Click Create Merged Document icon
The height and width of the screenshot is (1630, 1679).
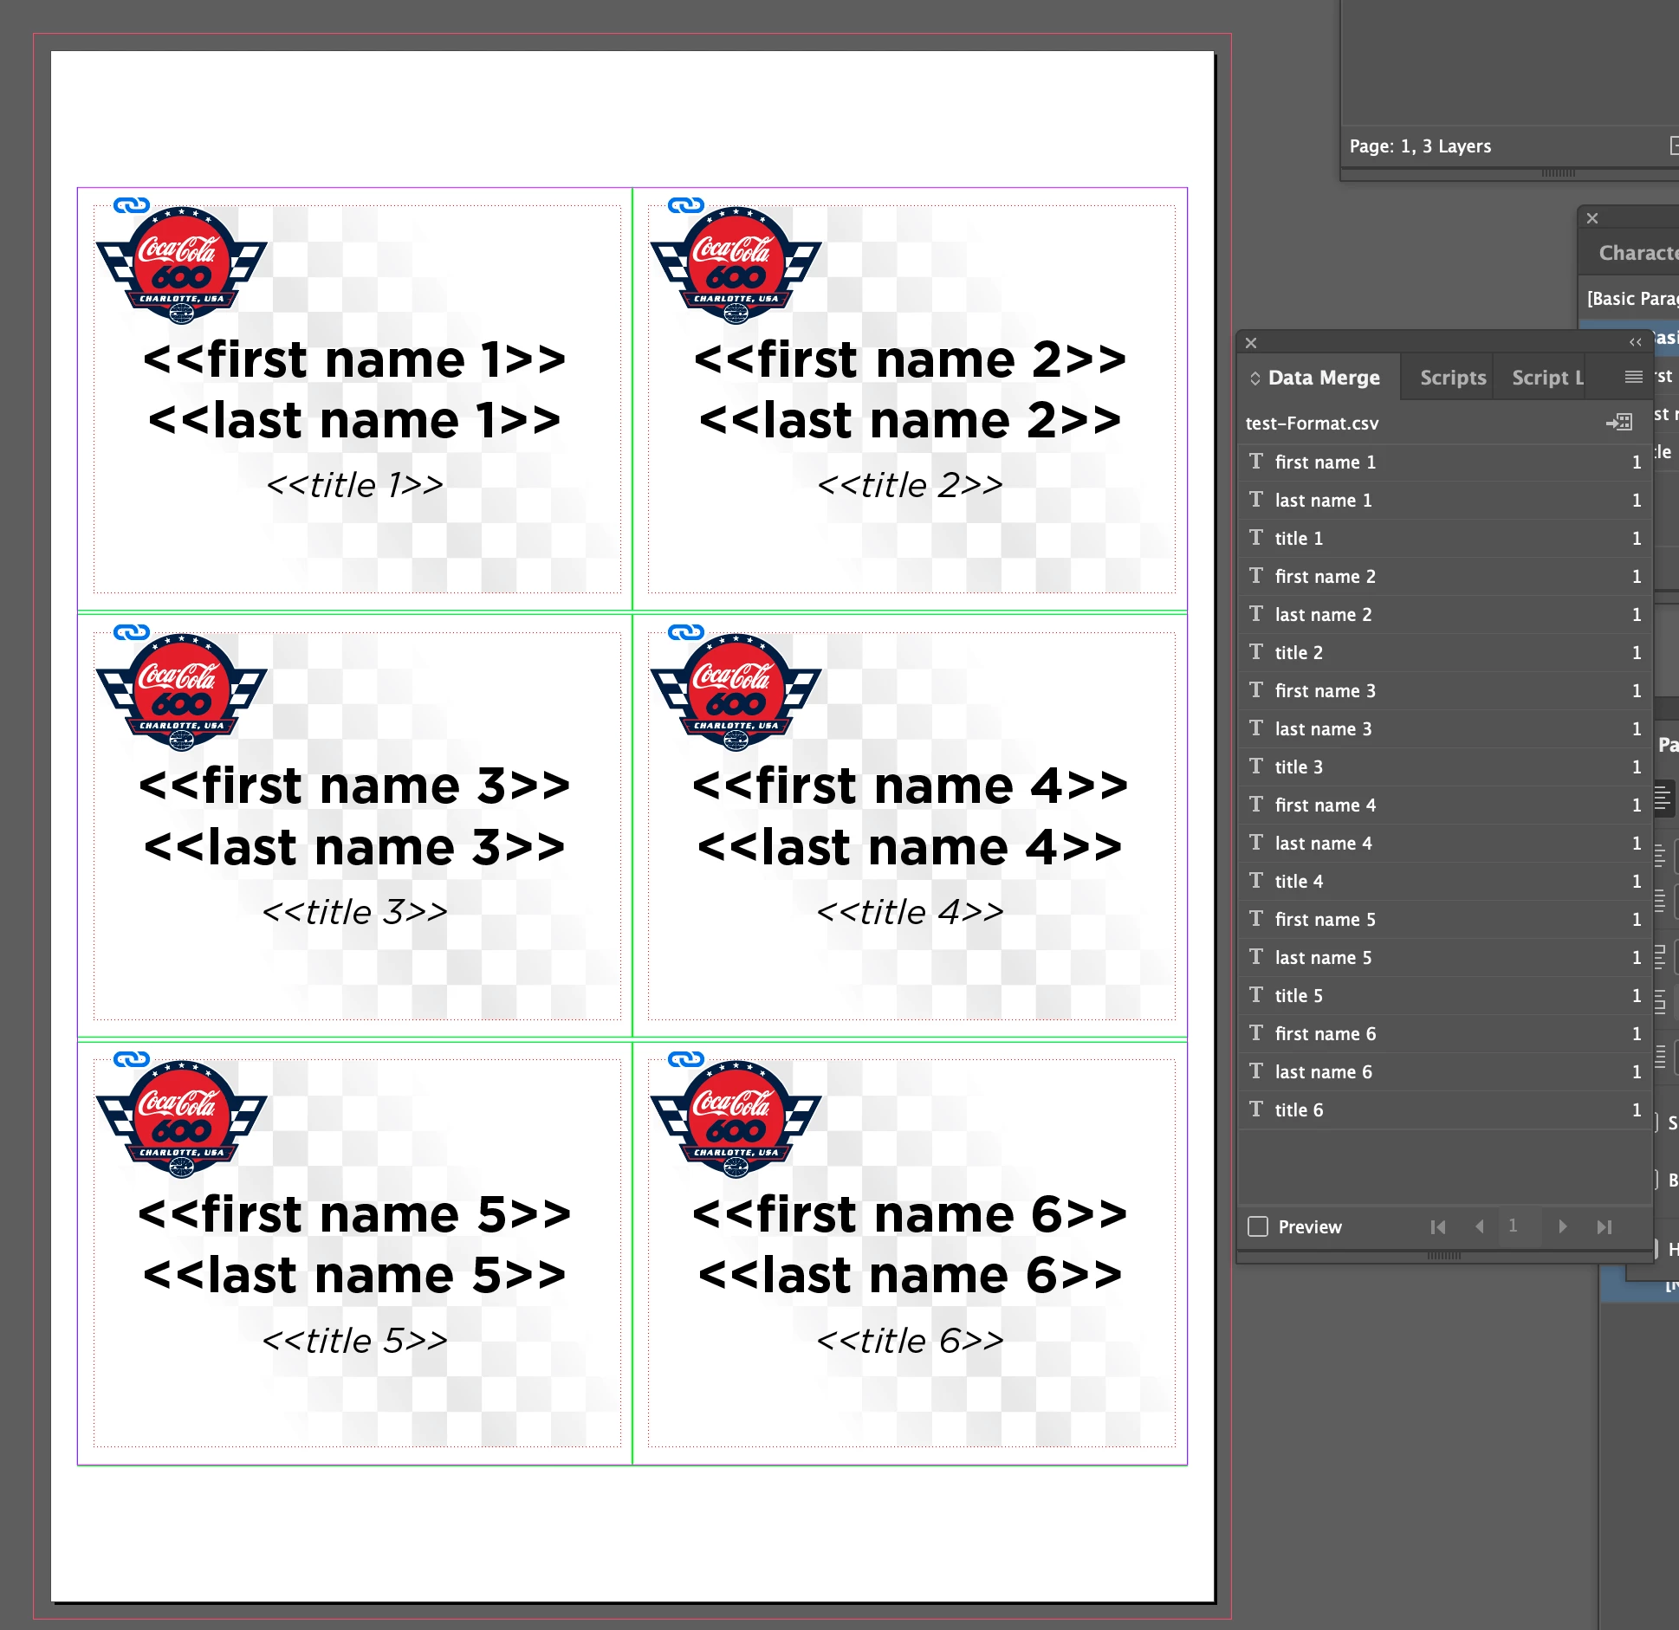(x=1618, y=422)
